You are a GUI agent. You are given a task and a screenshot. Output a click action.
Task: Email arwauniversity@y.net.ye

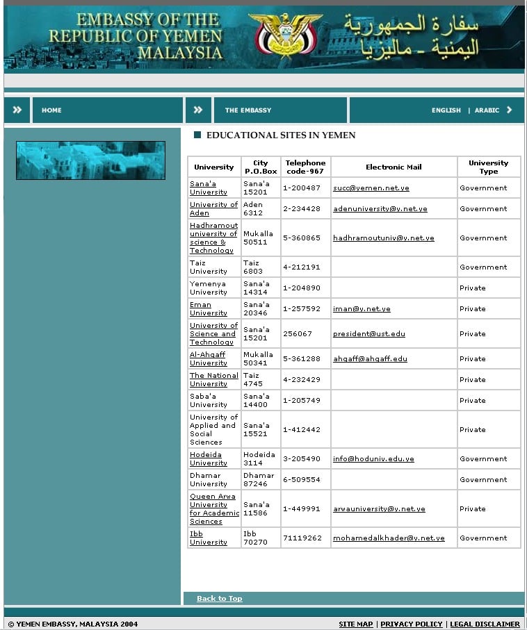tap(379, 508)
